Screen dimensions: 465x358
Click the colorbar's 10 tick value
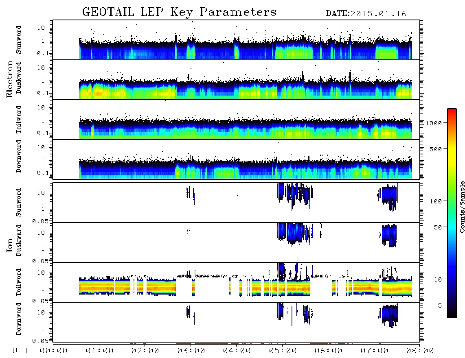click(x=438, y=279)
